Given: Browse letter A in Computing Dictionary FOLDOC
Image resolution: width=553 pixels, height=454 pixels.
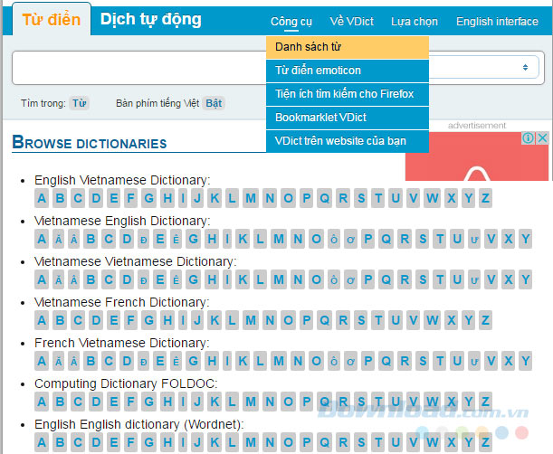Looking at the screenshot, I should pyautogui.click(x=42, y=402).
